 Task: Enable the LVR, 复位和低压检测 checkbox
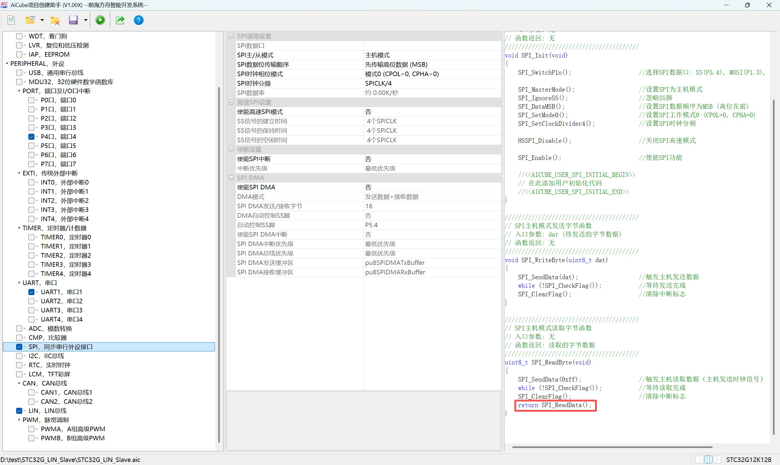coord(19,45)
